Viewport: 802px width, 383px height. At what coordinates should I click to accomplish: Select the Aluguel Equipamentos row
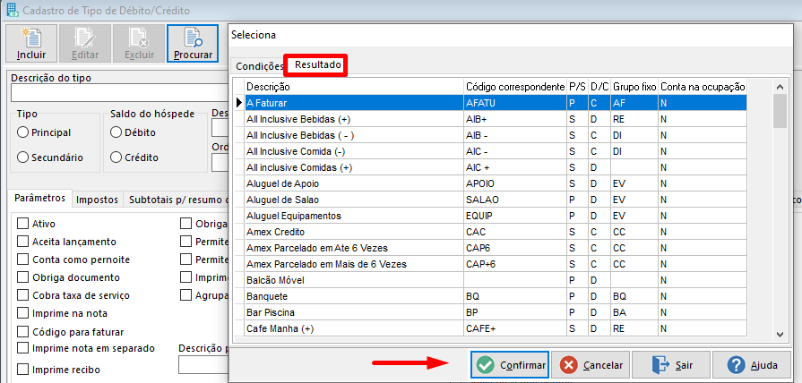[x=496, y=216]
